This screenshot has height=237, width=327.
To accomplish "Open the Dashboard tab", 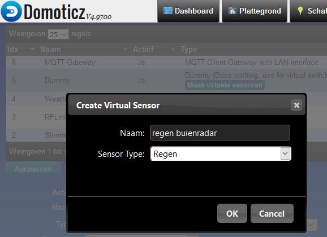I will click(x=188, y=11).
